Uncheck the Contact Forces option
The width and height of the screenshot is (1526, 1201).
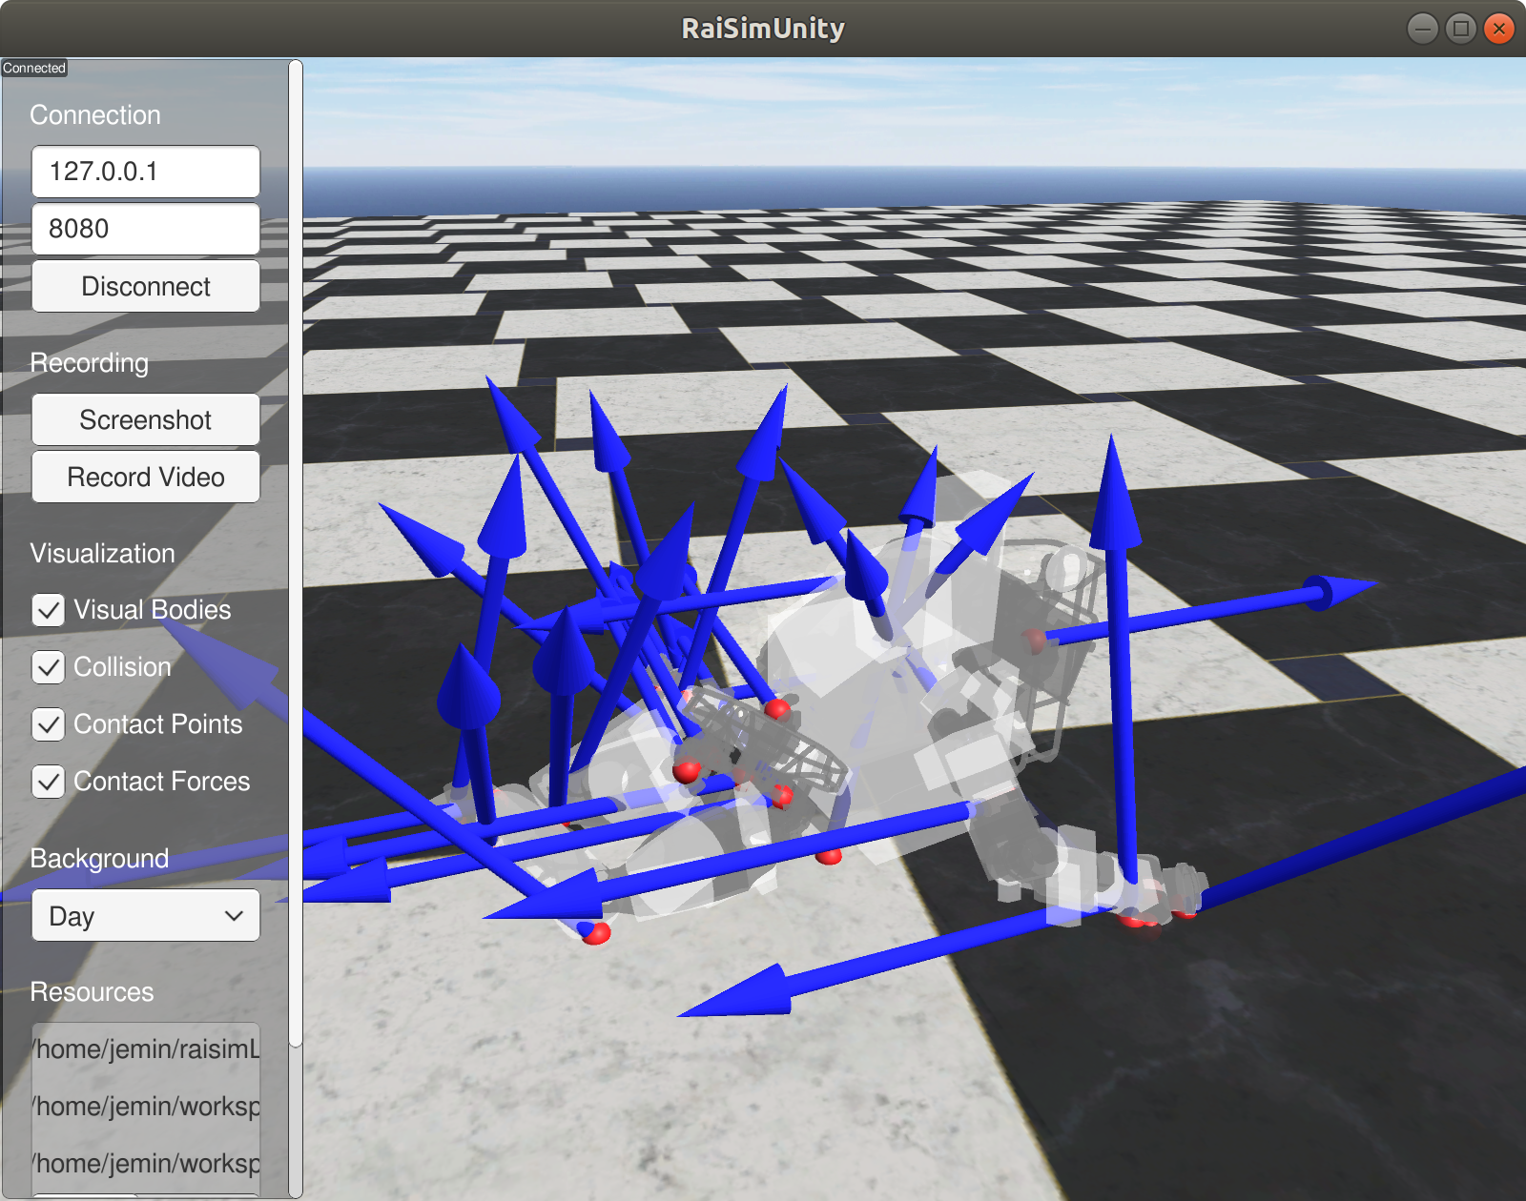click(x=49, y=782)
